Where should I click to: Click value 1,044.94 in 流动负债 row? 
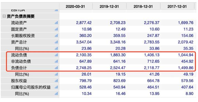tap(186, 55)
